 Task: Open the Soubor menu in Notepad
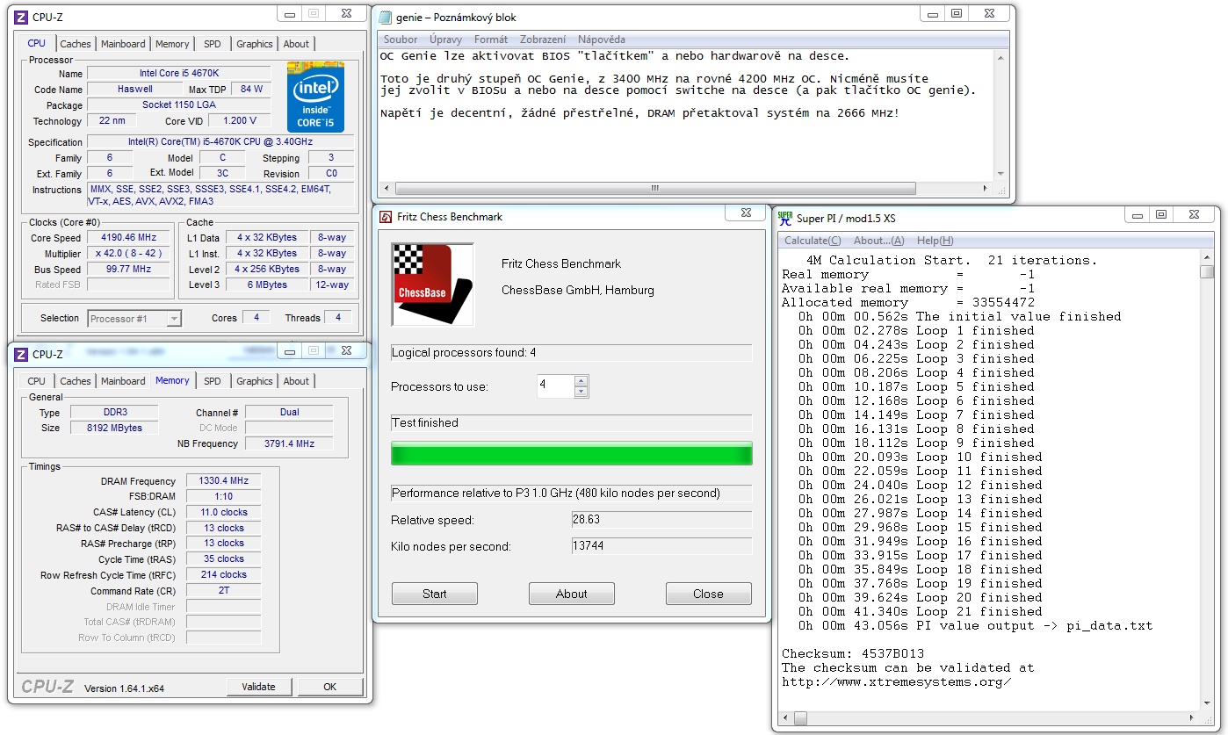point(401,40)
